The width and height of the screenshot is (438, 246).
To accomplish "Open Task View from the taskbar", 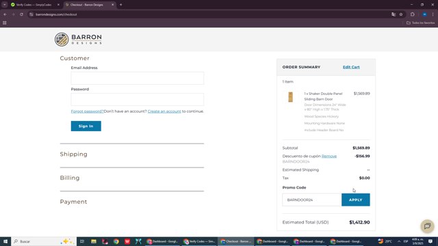I will click(82, 241).
